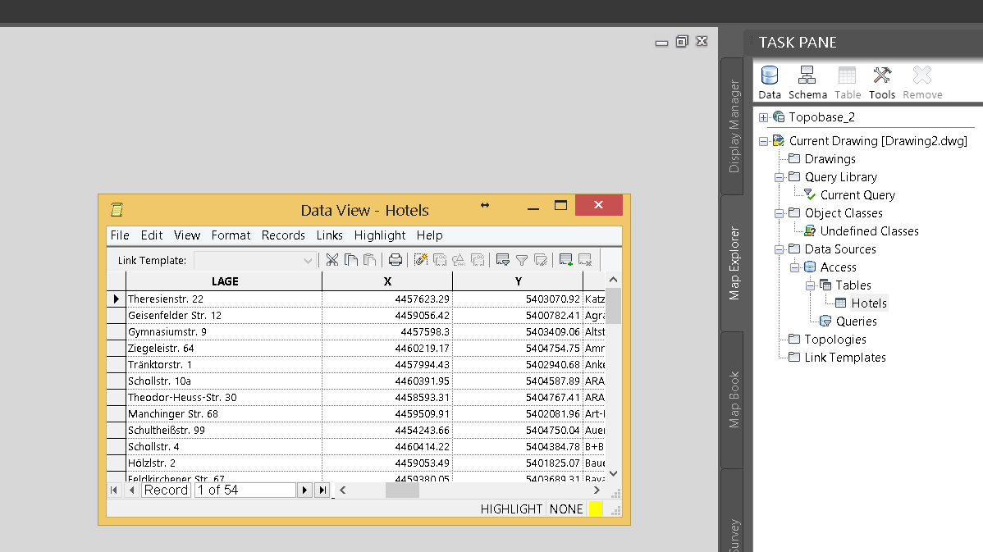983x552 pixels.
Task: Open the Links menu in Data View
Action: 329,235
